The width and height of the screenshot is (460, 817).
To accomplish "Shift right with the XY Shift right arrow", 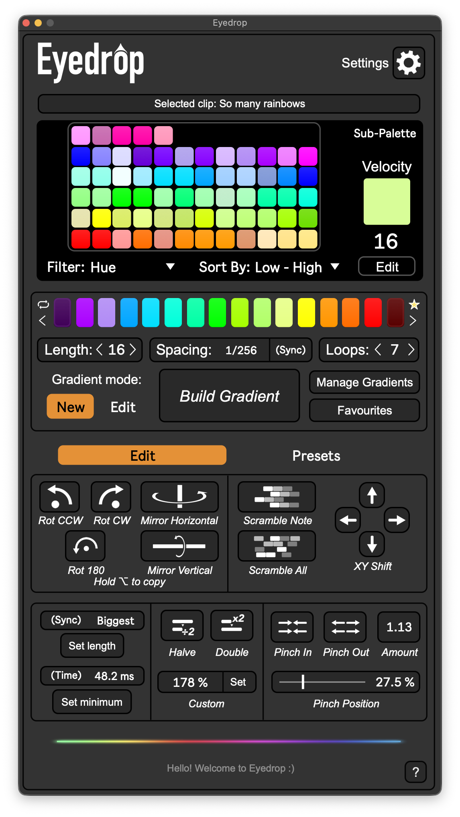I will coord(397,520).
